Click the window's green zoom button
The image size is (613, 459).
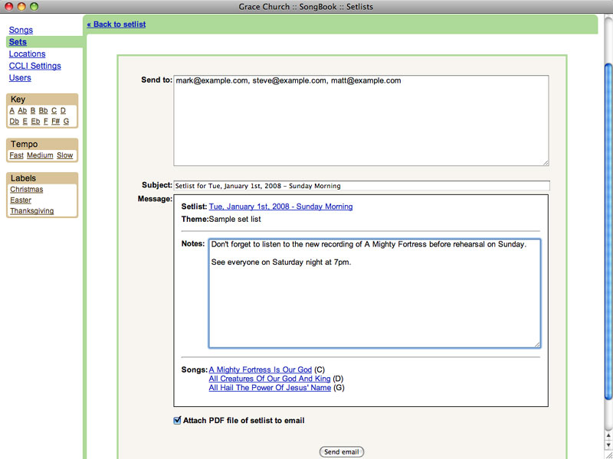tap(34, 7)
